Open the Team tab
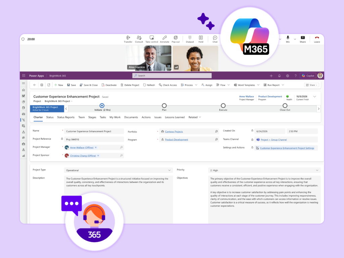The image size is (344, 258). point(81,117)
